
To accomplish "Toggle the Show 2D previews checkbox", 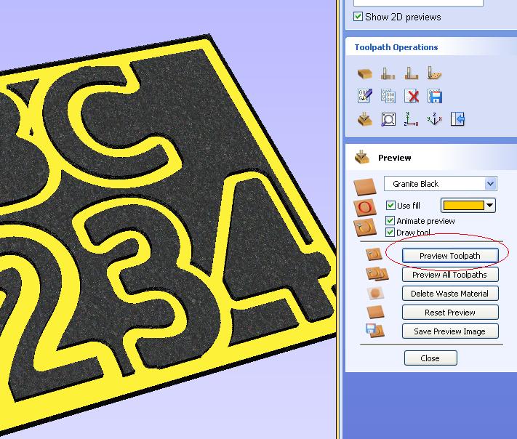I will pyautogui.click(x=358, y=17).
